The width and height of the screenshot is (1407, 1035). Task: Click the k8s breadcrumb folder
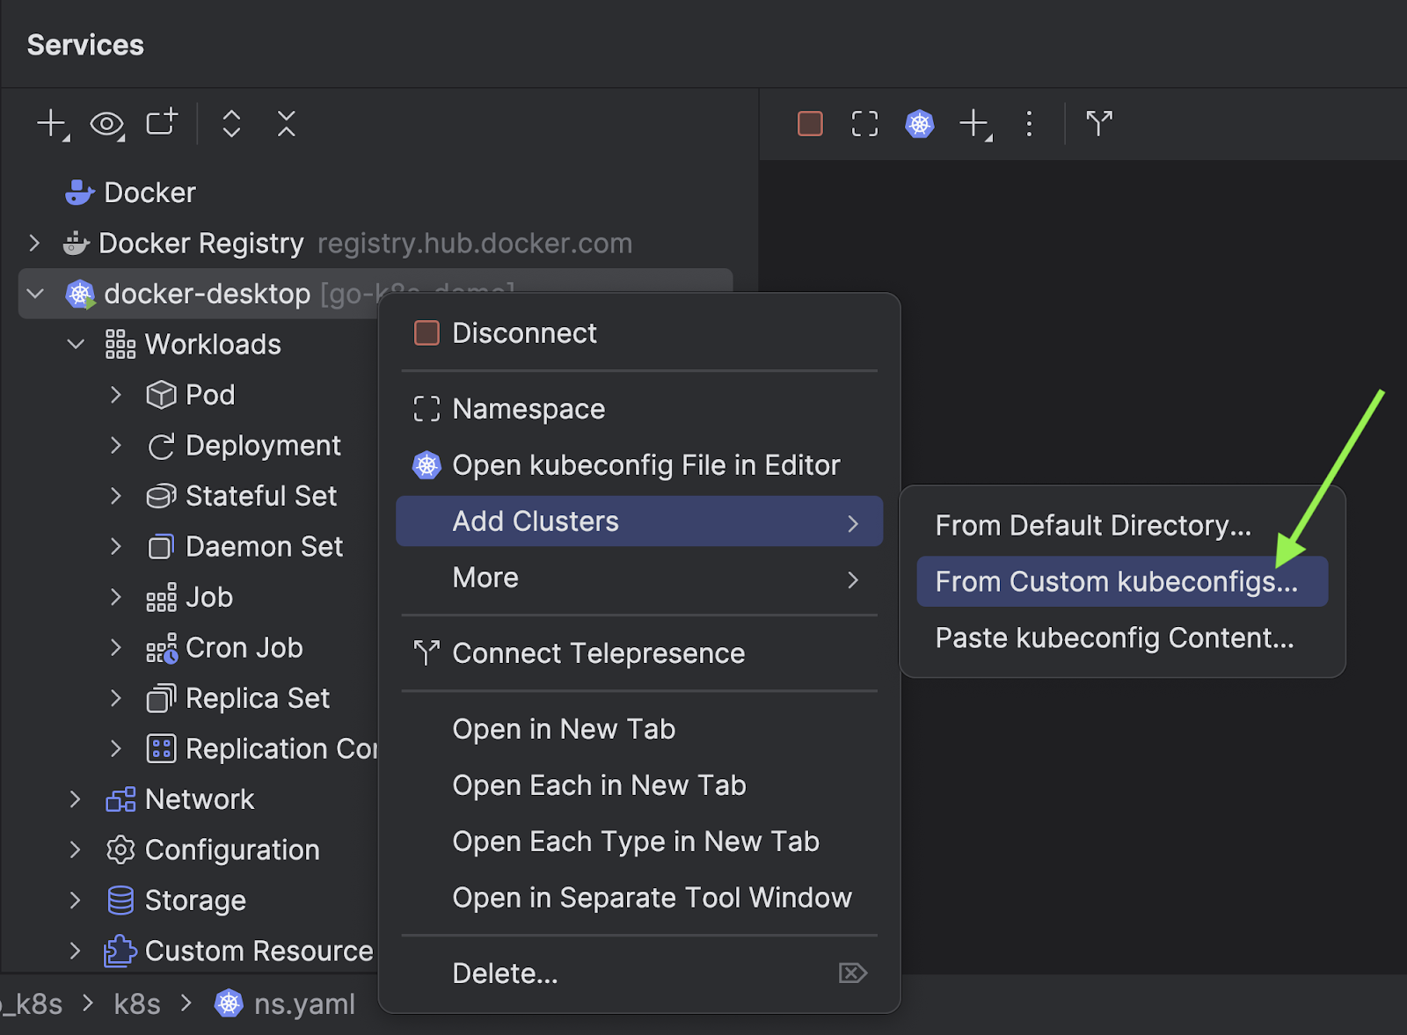137,1003
